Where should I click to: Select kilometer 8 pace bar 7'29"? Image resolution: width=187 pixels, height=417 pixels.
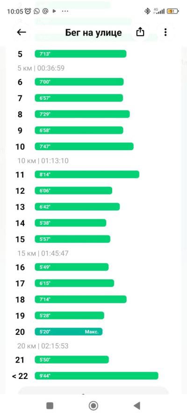(82, 114)
